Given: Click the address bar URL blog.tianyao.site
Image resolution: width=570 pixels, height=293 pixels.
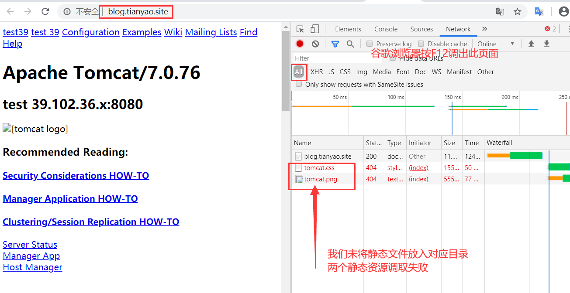Looking at the screenshot, I should pyautogui.click(x=138, y=12).
